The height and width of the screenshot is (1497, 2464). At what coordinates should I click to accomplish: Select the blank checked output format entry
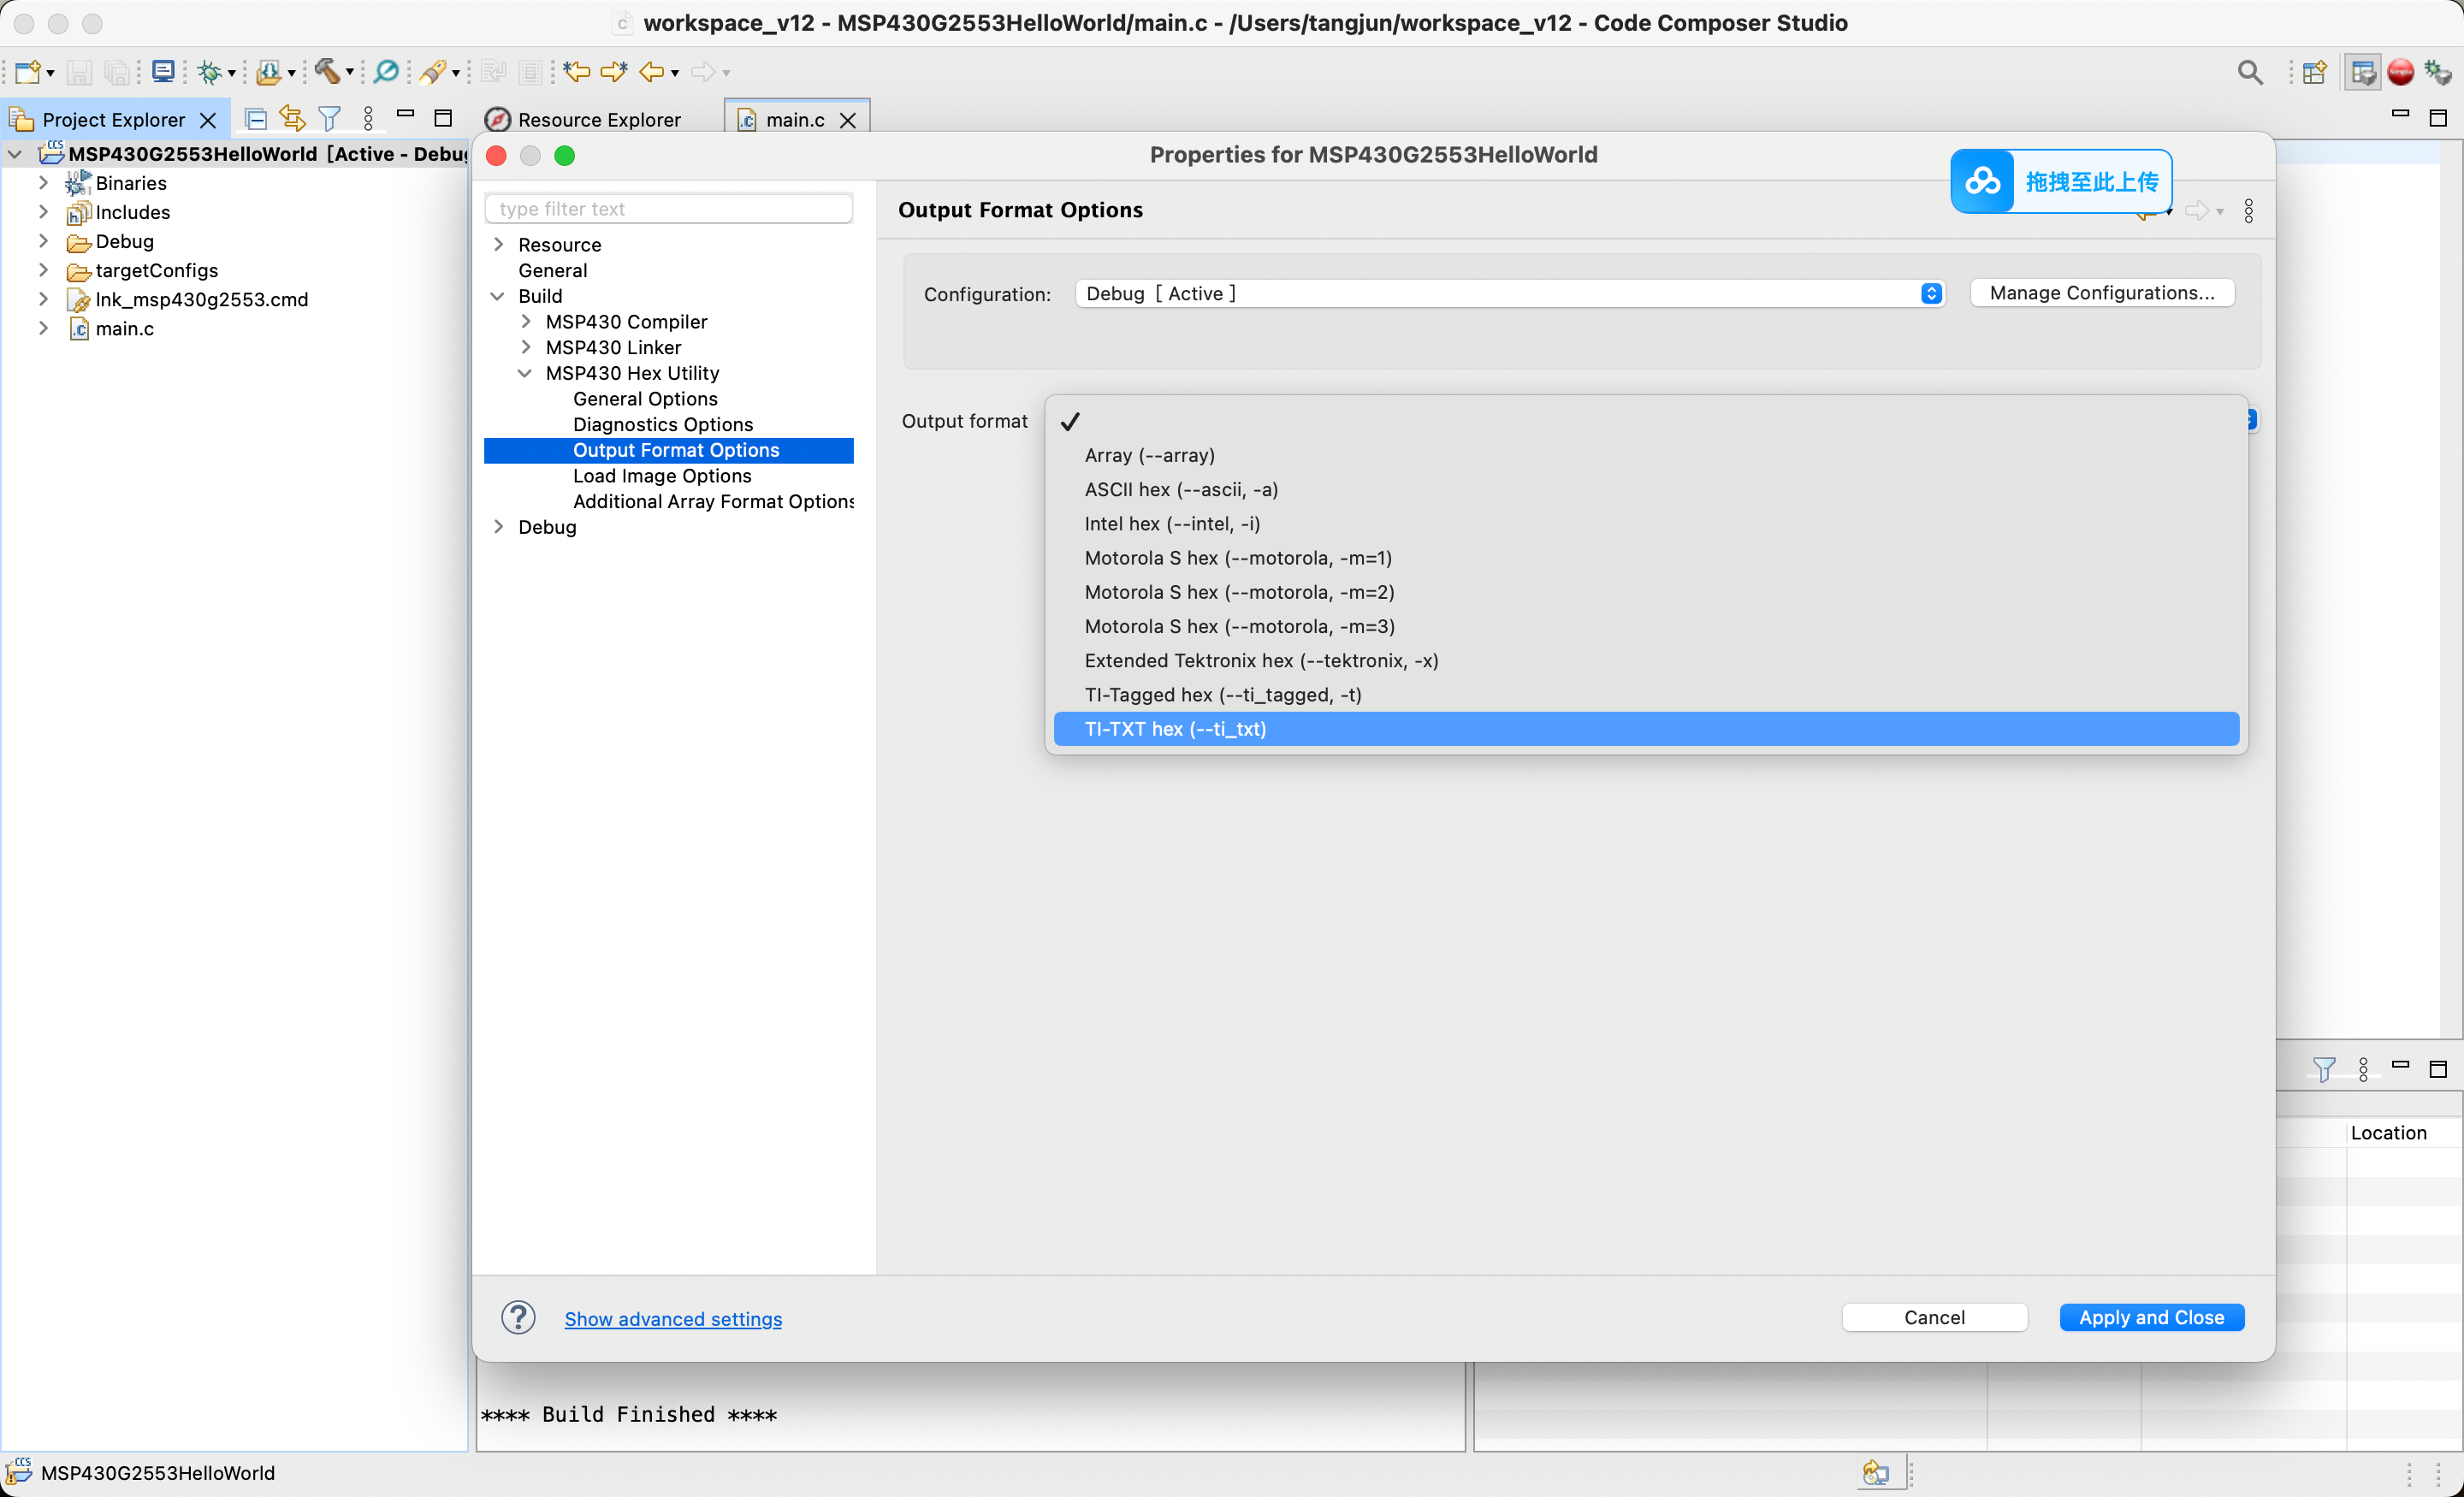(x=1646, y=421)
